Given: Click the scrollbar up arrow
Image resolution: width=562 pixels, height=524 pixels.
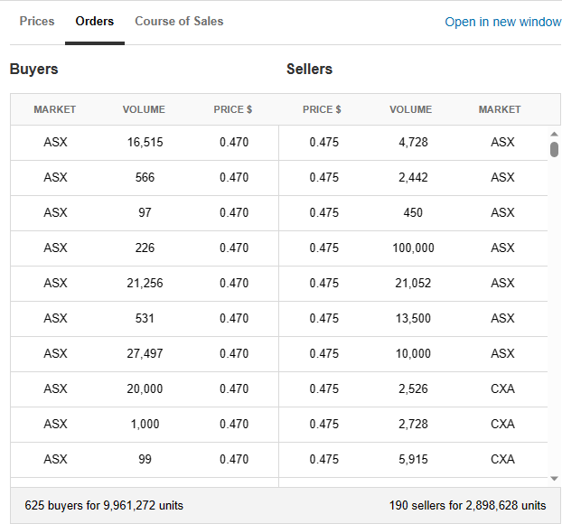Looking at the screenshot, I should [x=554, y=134].
